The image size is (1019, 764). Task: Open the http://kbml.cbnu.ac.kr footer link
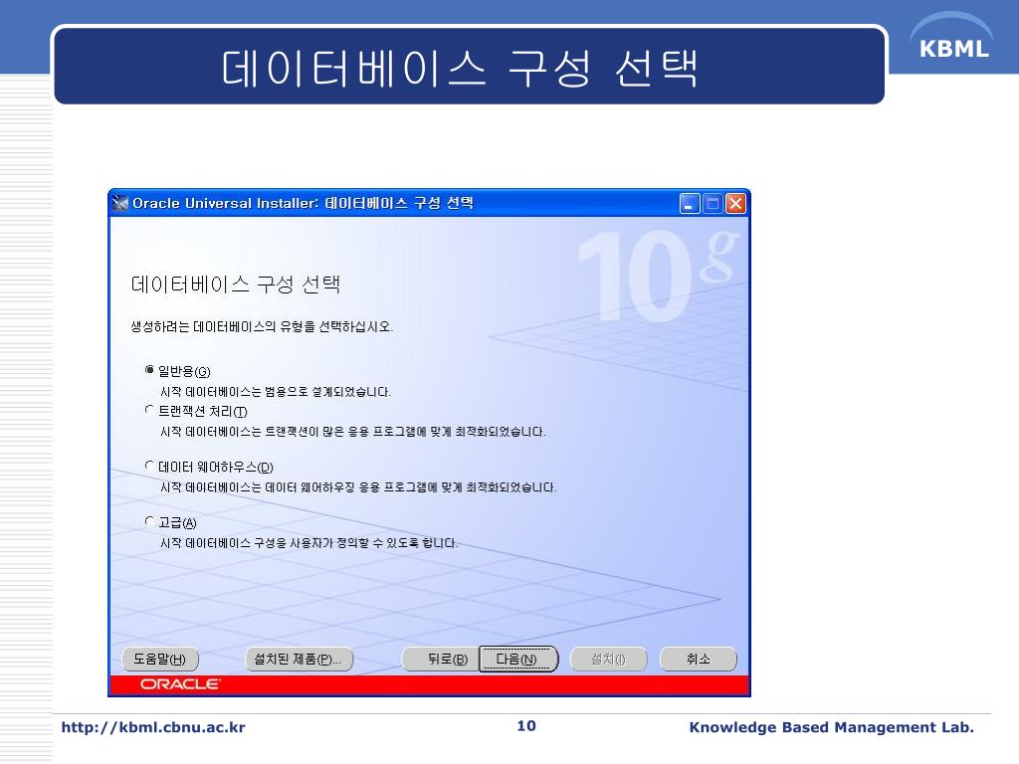pos(153,727)
